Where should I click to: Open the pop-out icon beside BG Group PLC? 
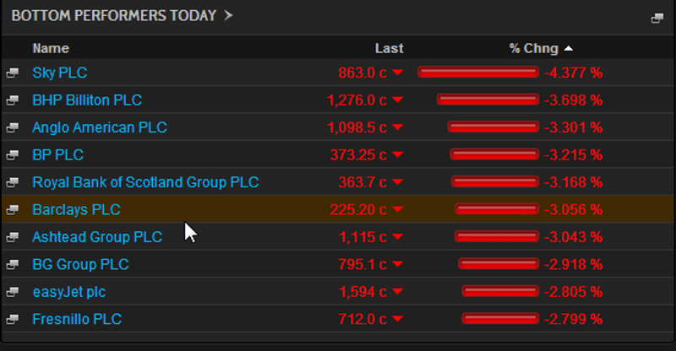pos(13,264)
